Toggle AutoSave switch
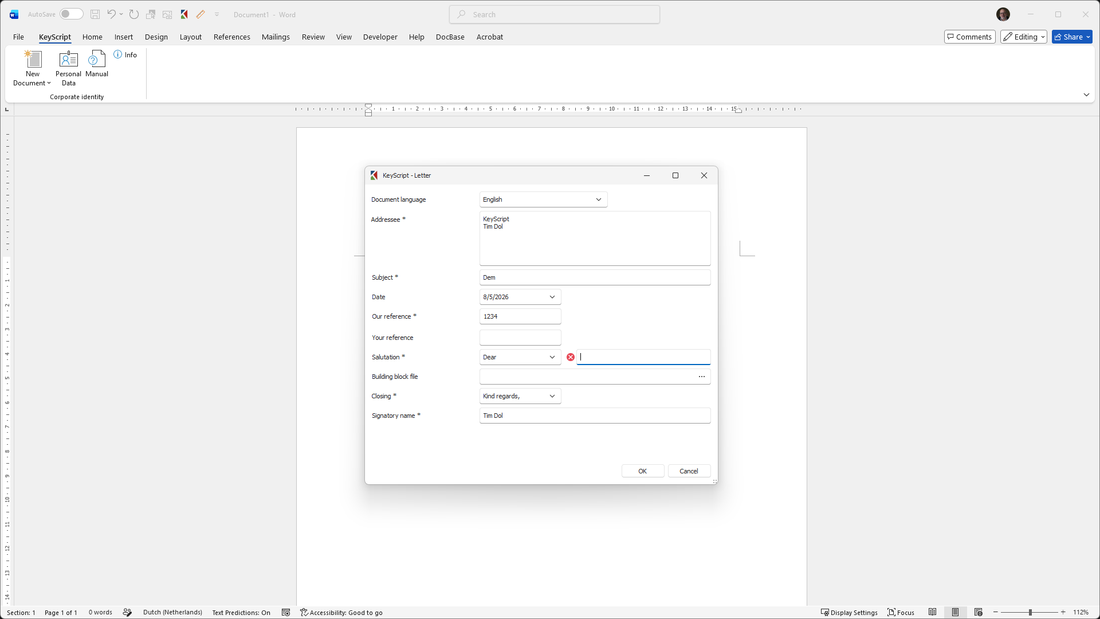 72,14
